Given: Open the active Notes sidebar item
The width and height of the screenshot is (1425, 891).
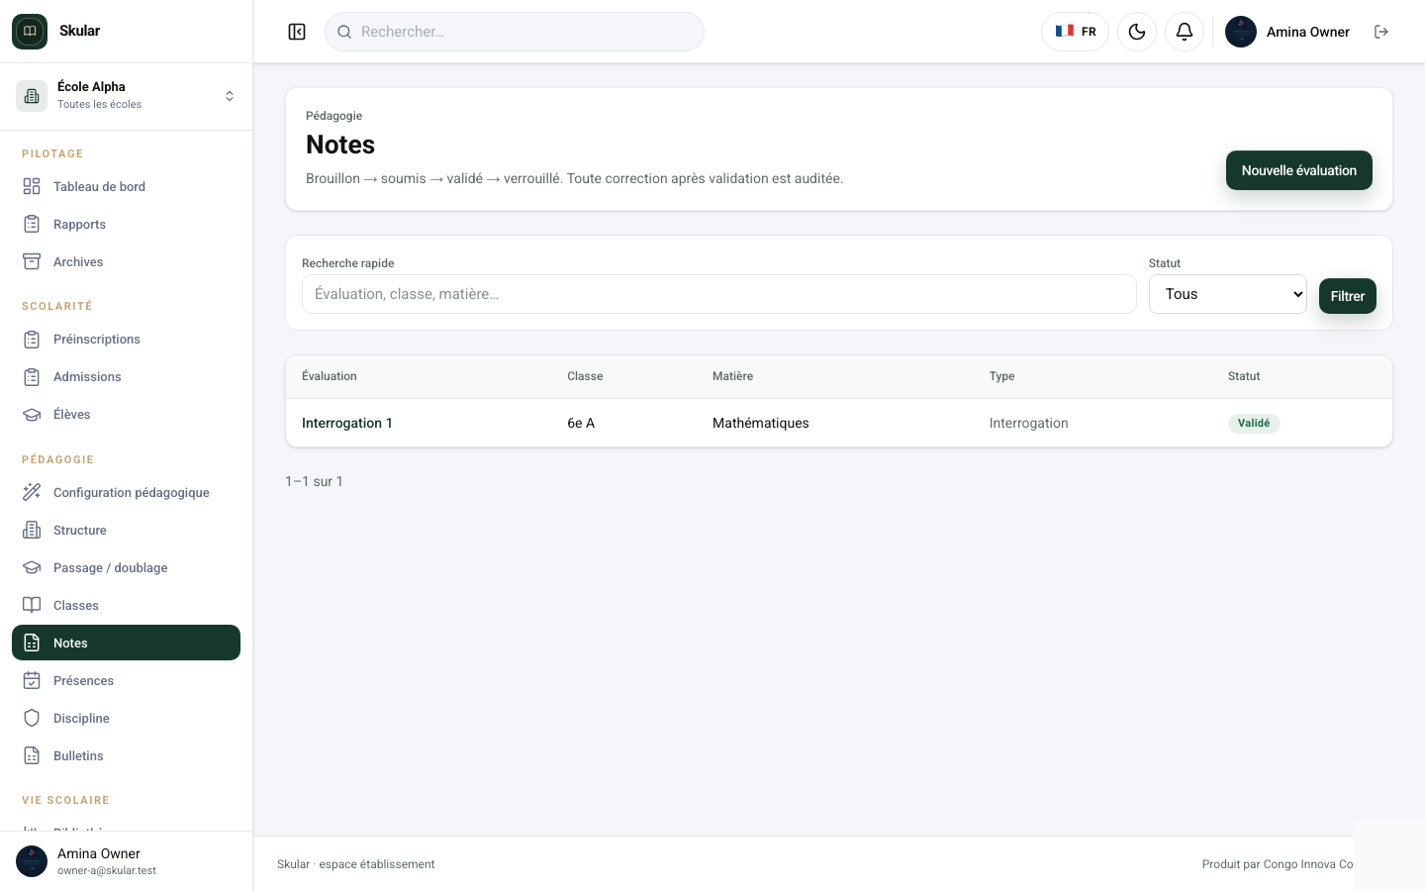Looking at the screenshot, I should 126,643.
